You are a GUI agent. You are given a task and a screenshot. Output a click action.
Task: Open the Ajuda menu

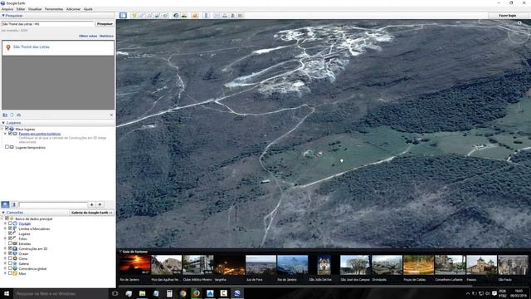88,9
